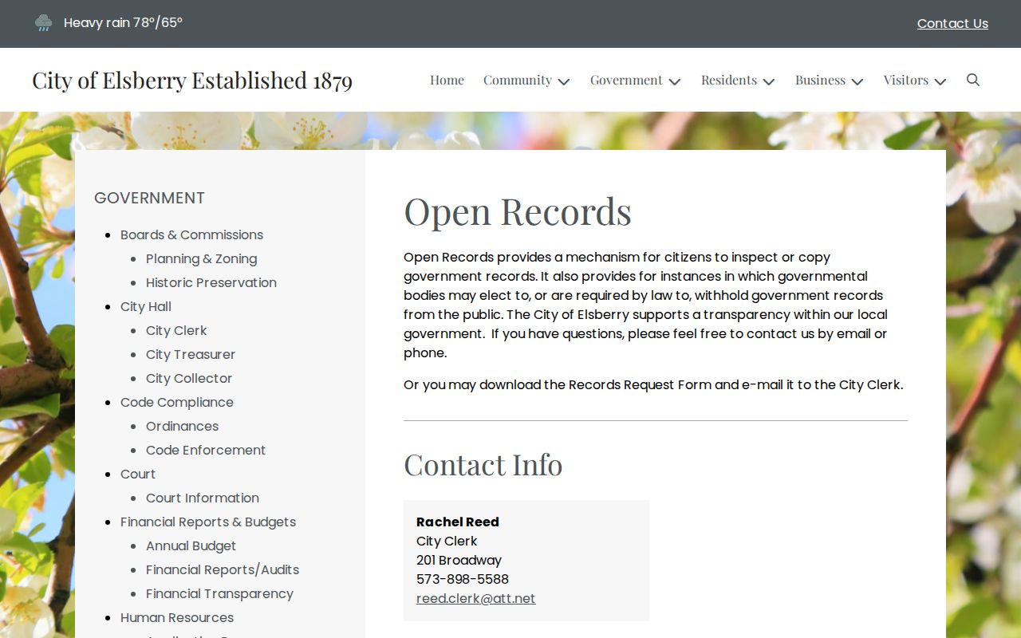Open Code Compliance sidebar link
This screenshot has width=1021, height=638.
177,402
